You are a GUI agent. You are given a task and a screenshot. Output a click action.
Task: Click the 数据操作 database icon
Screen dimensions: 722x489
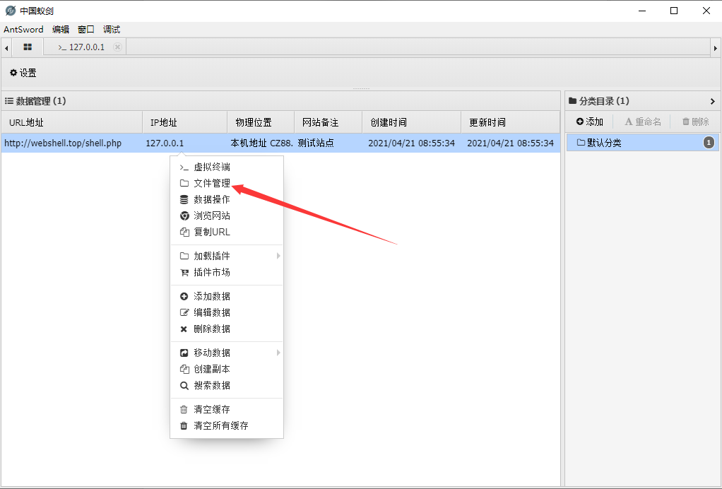pos(184,200)
